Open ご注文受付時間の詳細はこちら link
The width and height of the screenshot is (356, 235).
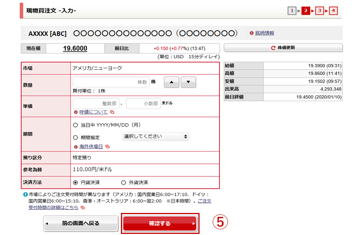pos(54,207)
